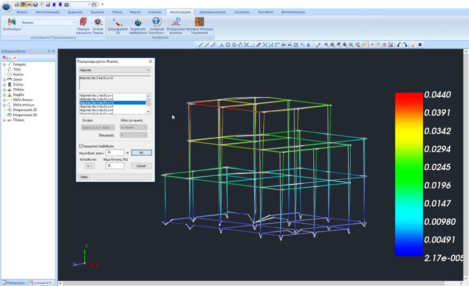469x286 pixels.
Task: Click Εμφάνιση Αριθμήσεων numbering icon
Action: click(x=138, y=26)
